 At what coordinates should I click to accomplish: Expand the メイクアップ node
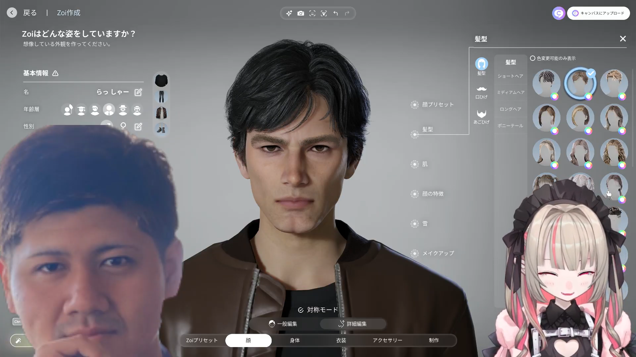pyautogui.click(x=415, y=254)
